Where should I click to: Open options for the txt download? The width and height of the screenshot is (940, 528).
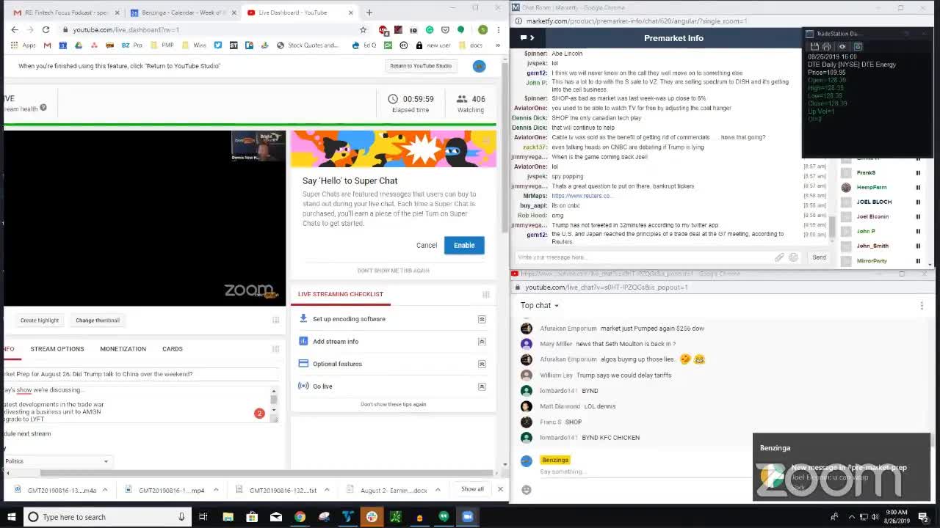[327, 490]
